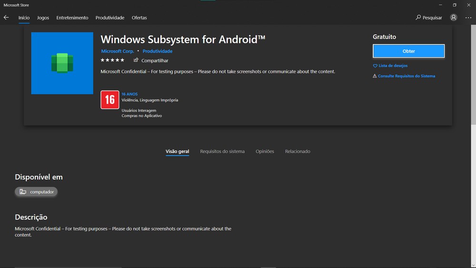Restore the Microsoft Store window size
The image size is (476, 268).
pos(455,5)
